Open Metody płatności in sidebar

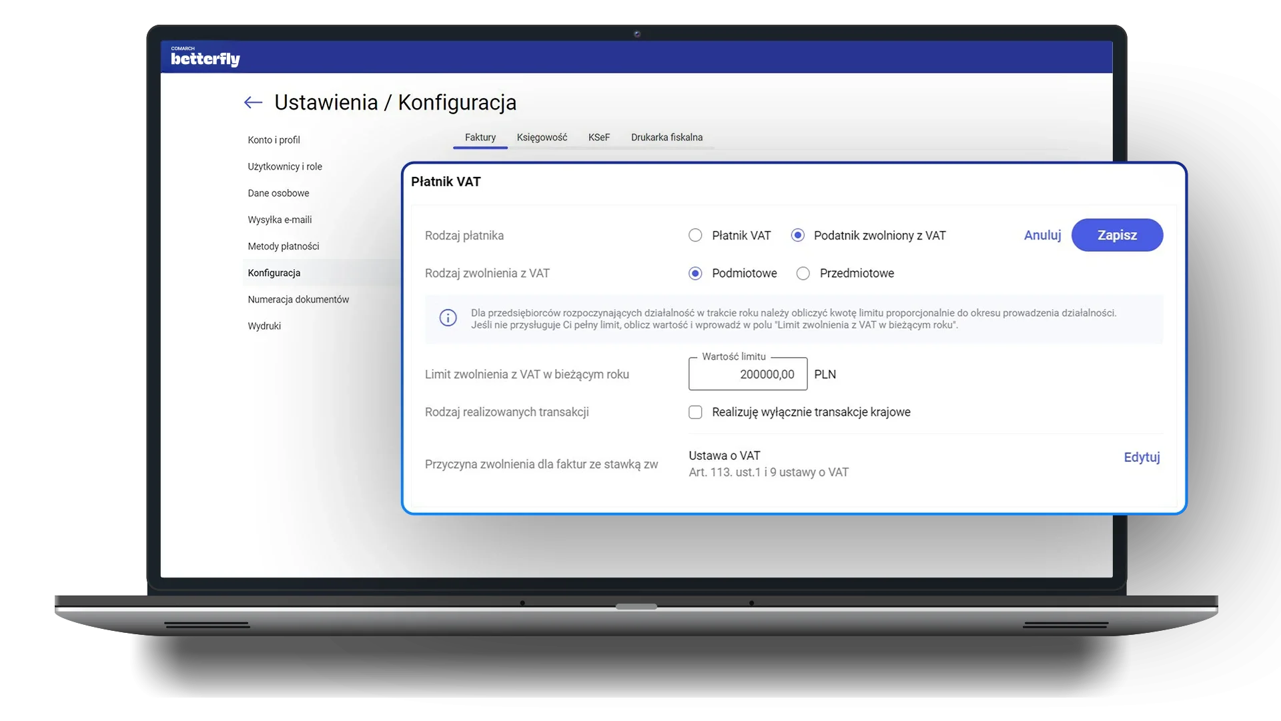tap(283, 246)
